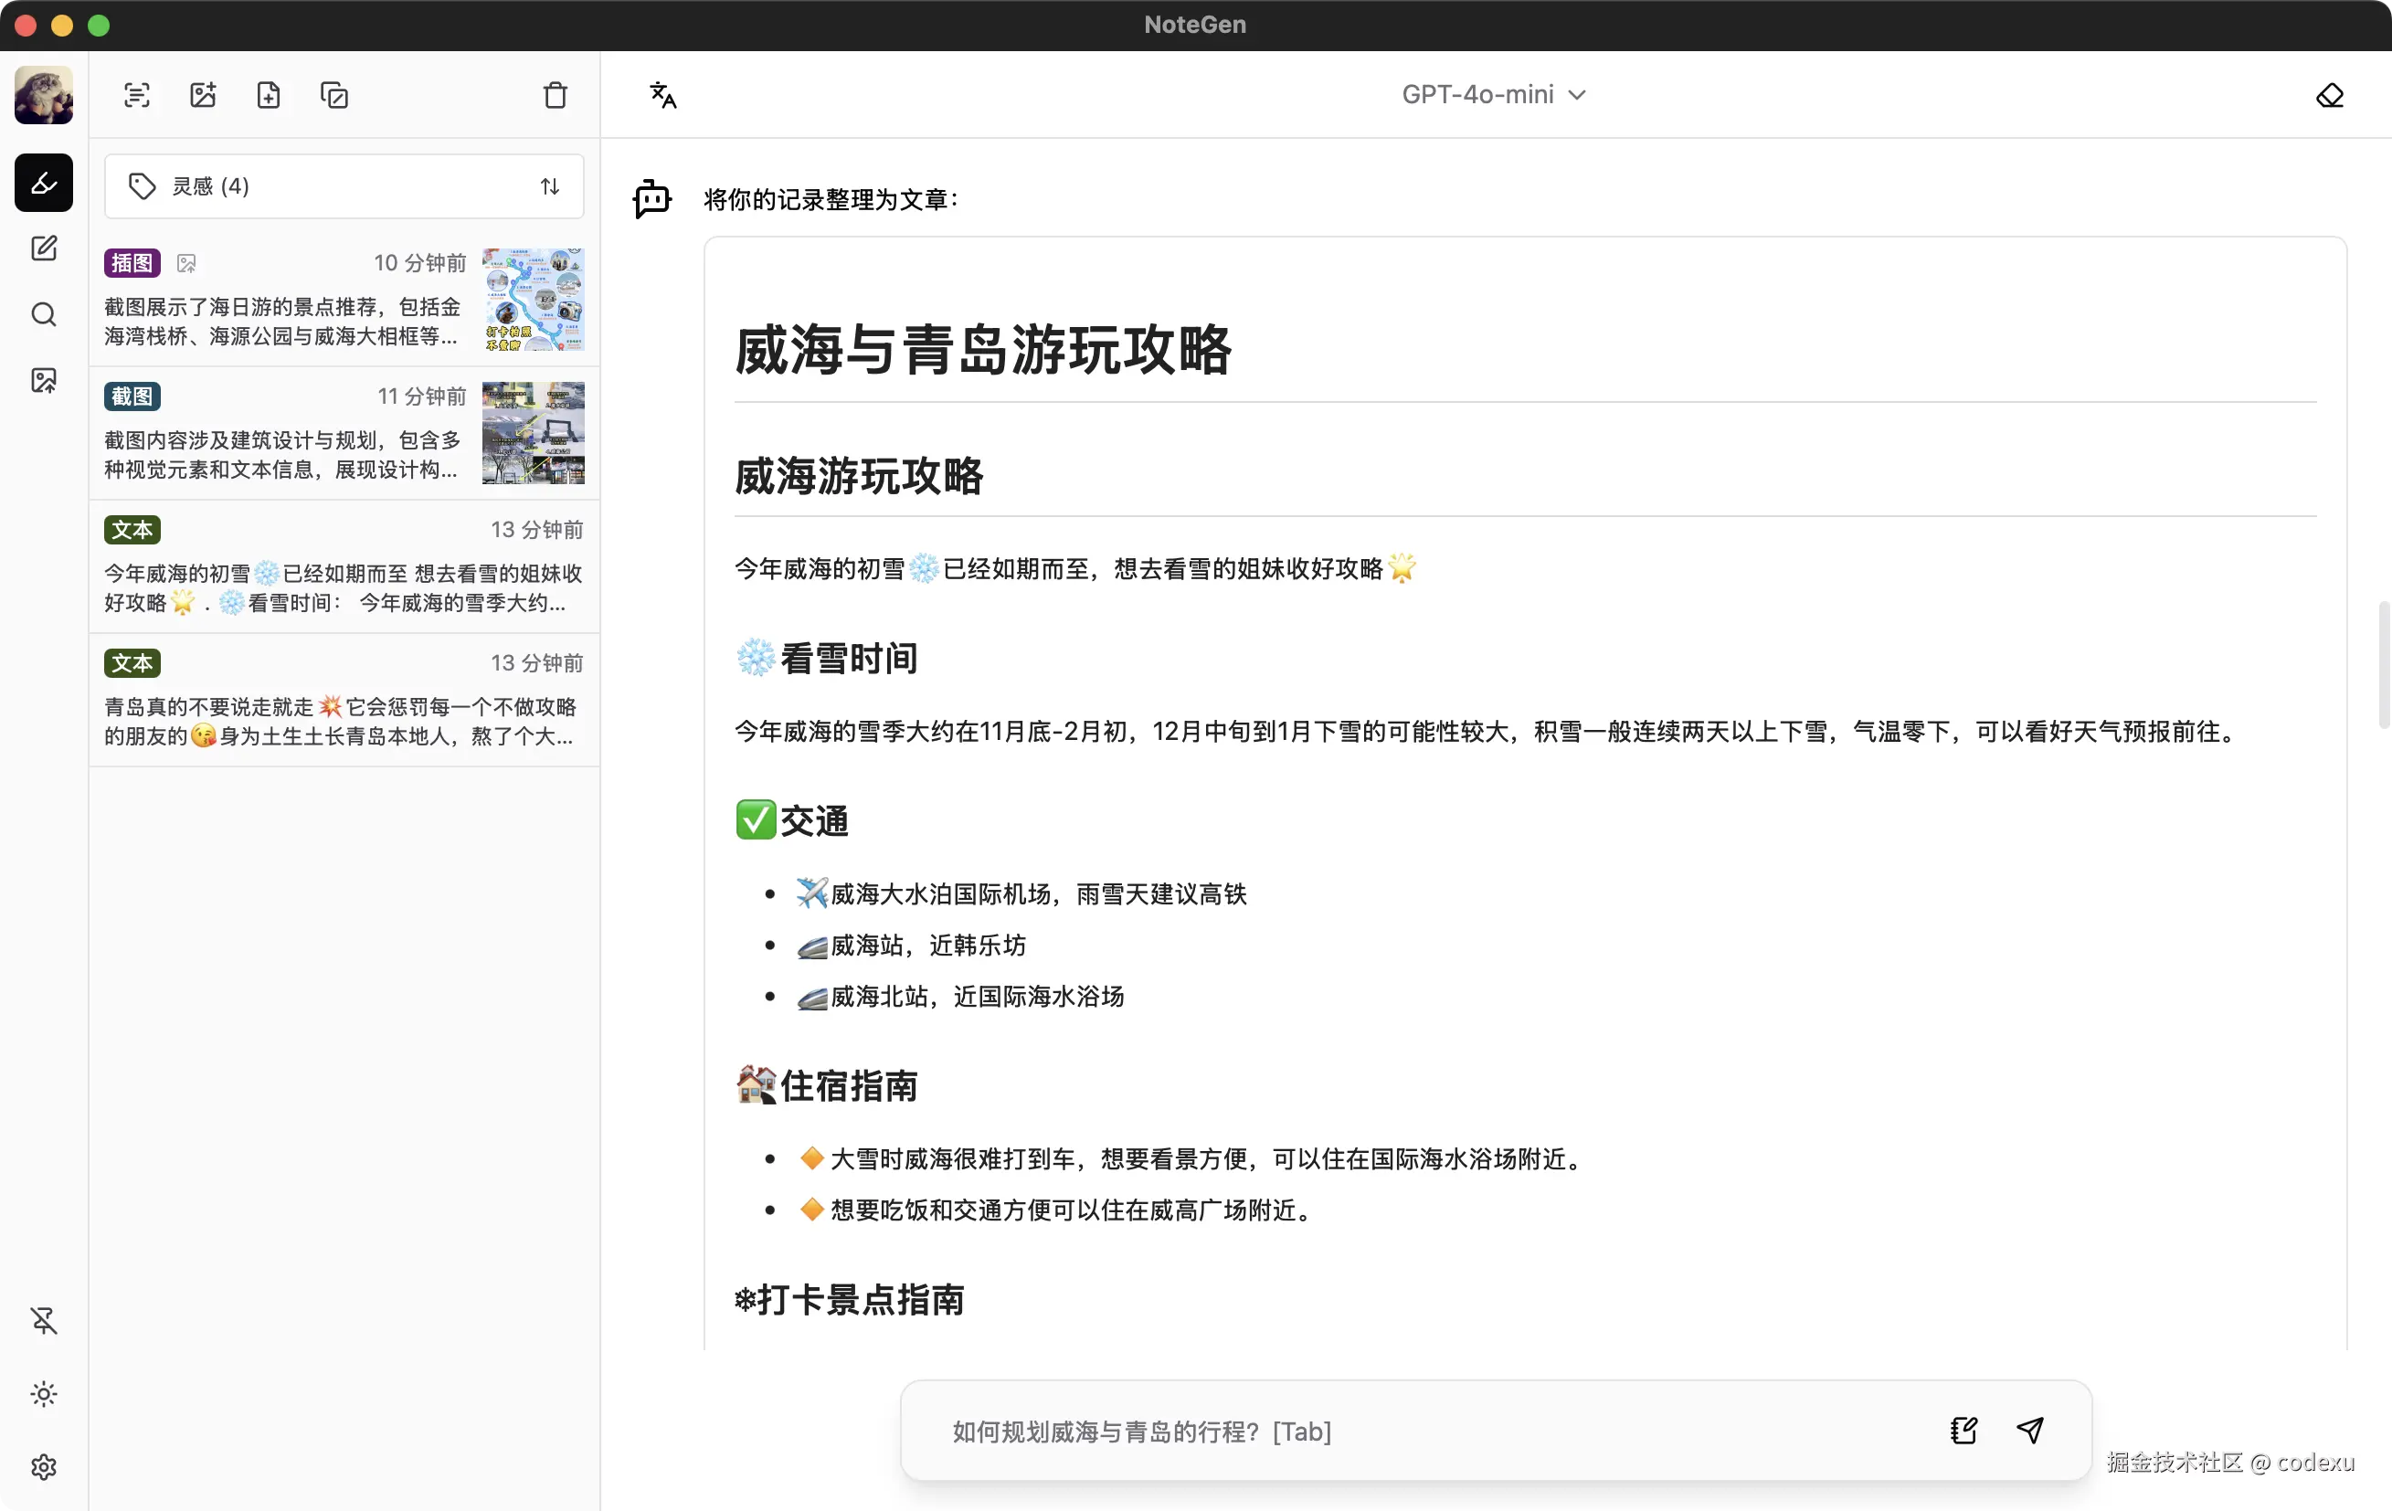Send message with paper plane icon
This screenshot has width=2392, height=1511.
coord(2029,1430)
